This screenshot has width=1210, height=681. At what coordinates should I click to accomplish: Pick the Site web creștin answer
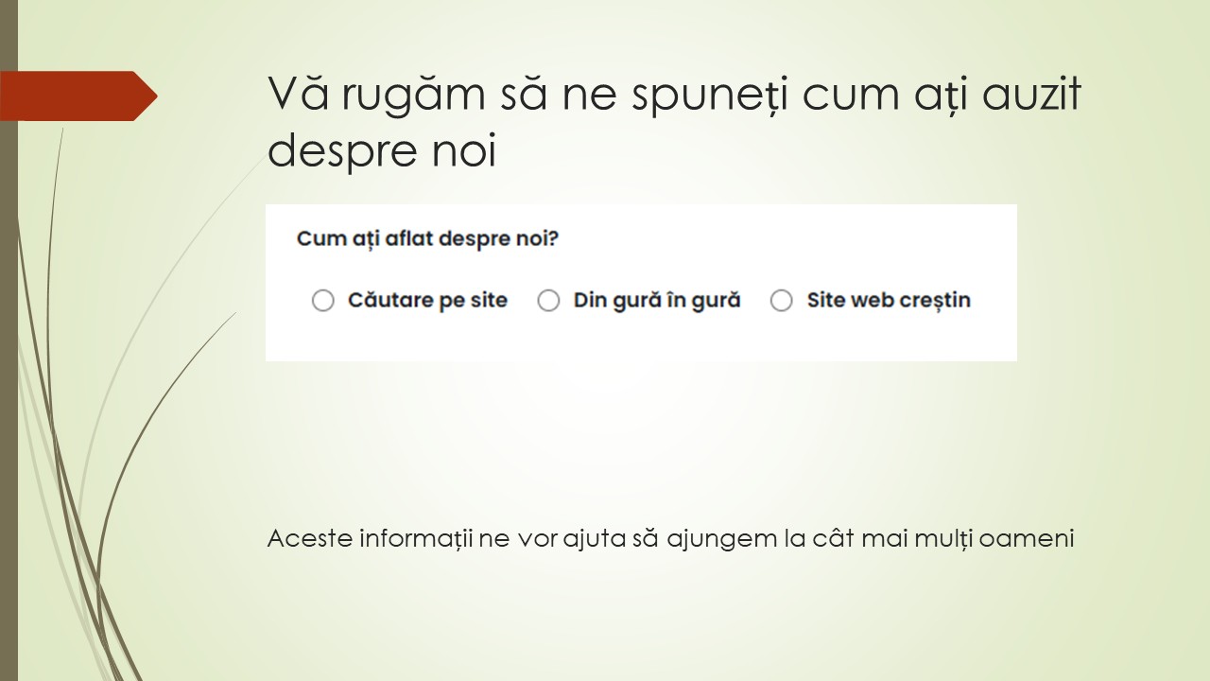[x=781, y=300]
